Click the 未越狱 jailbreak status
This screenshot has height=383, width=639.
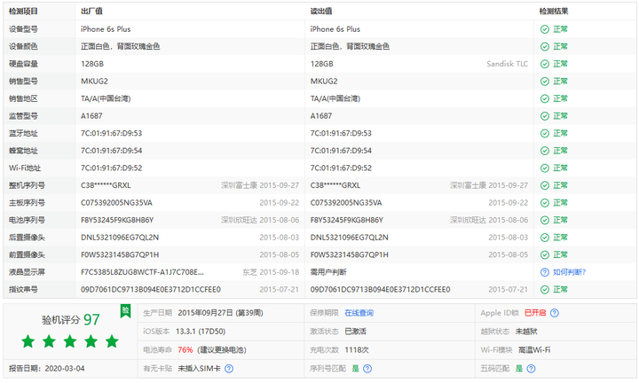point(526,332)
